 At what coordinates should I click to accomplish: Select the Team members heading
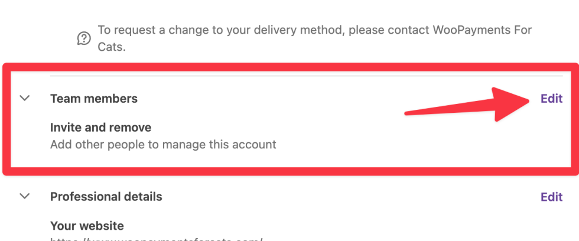pyautogui.click(x=94, y=99)
